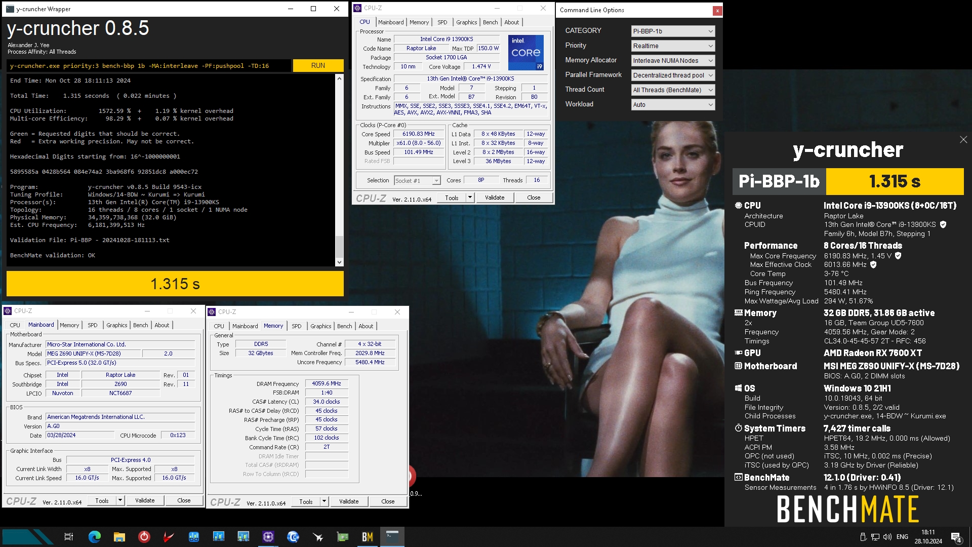Click Validate in the Mainboard CPU-Z window
The image size is (972, 547).
[x=145, y=500]
